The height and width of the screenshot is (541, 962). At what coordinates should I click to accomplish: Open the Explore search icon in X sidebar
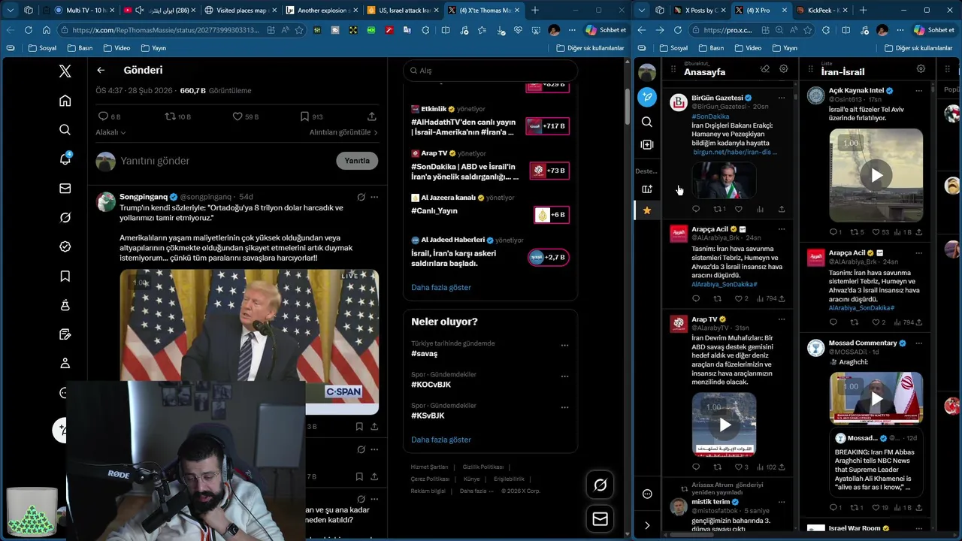click(x=65, y=130)
